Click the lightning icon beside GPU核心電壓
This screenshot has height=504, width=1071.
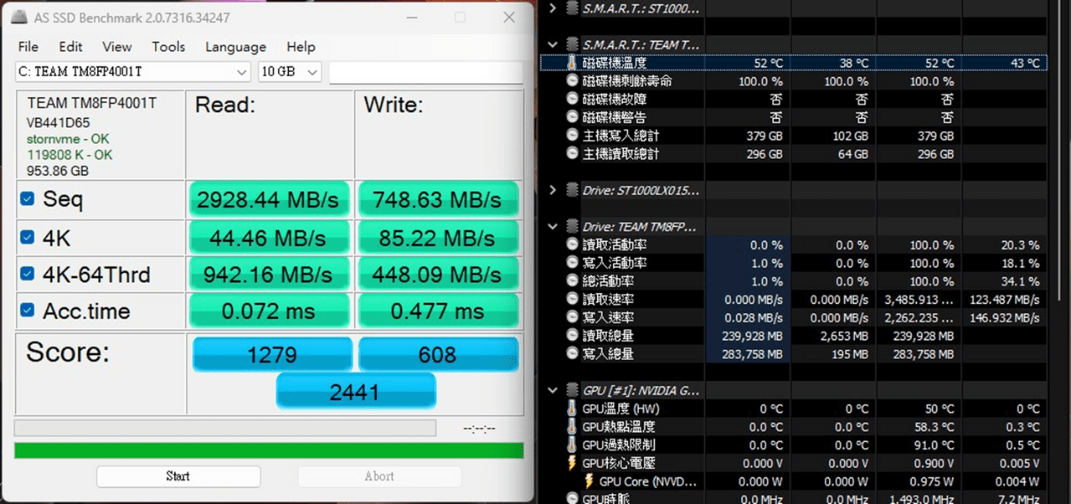click(x=572, y=463)
